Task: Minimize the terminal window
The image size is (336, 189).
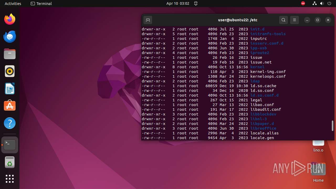Action: (307, 20)
